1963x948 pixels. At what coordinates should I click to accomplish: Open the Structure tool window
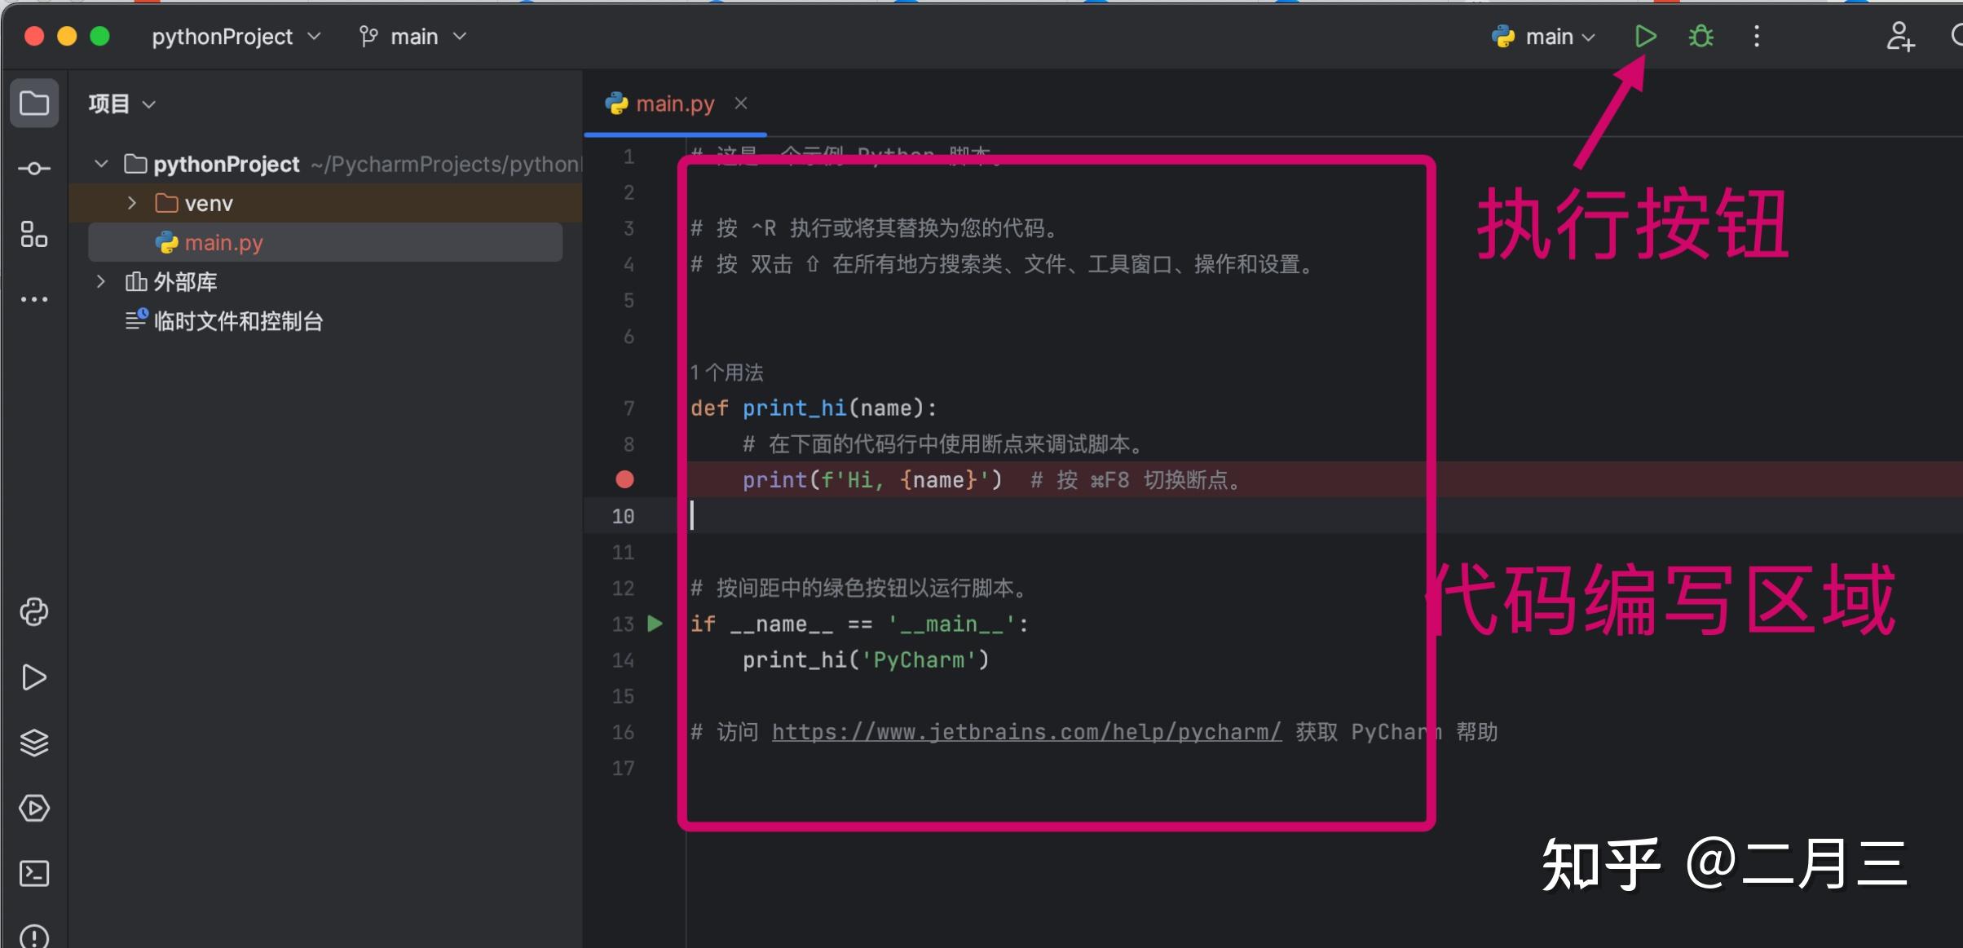click(x=33, y=235)
